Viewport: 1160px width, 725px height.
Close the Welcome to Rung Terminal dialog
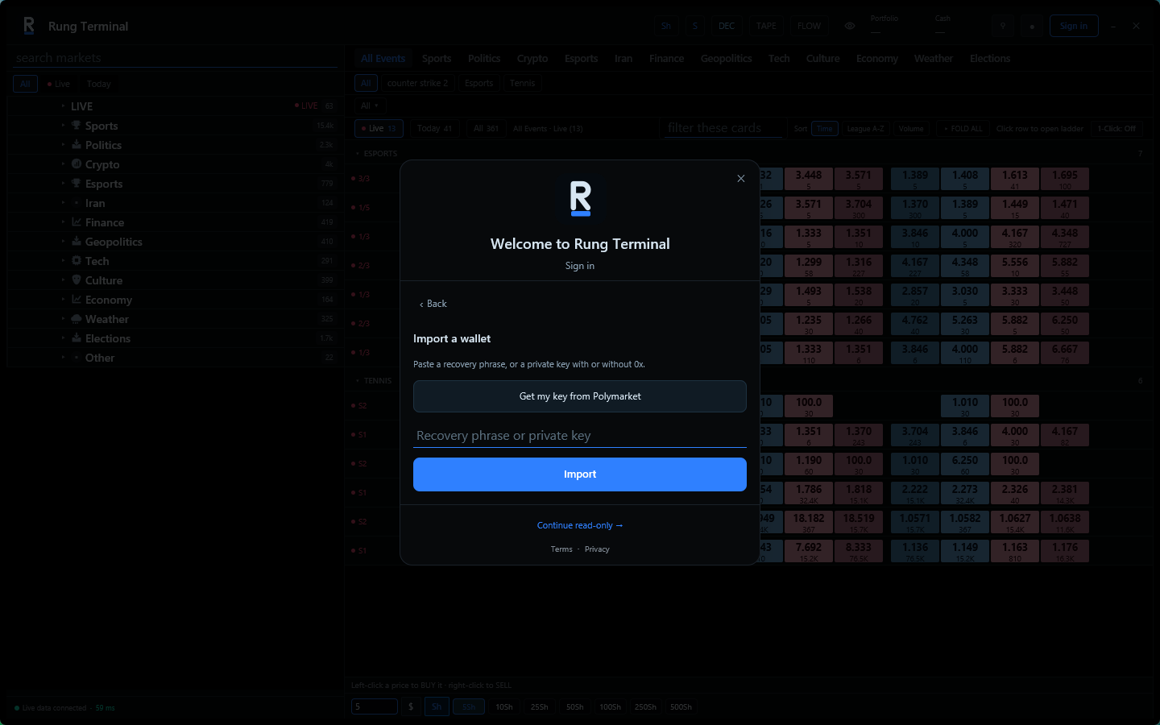[741, 179]
